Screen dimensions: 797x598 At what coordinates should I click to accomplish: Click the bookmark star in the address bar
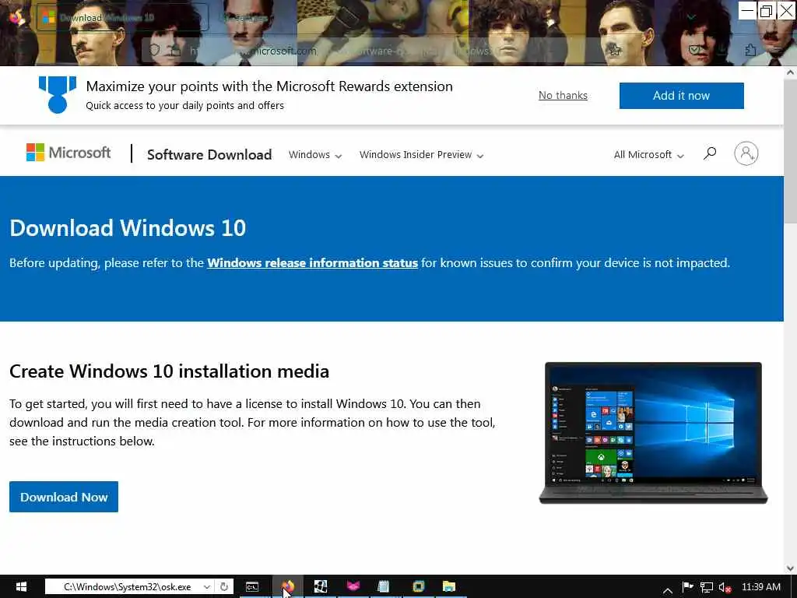point(614,51)
